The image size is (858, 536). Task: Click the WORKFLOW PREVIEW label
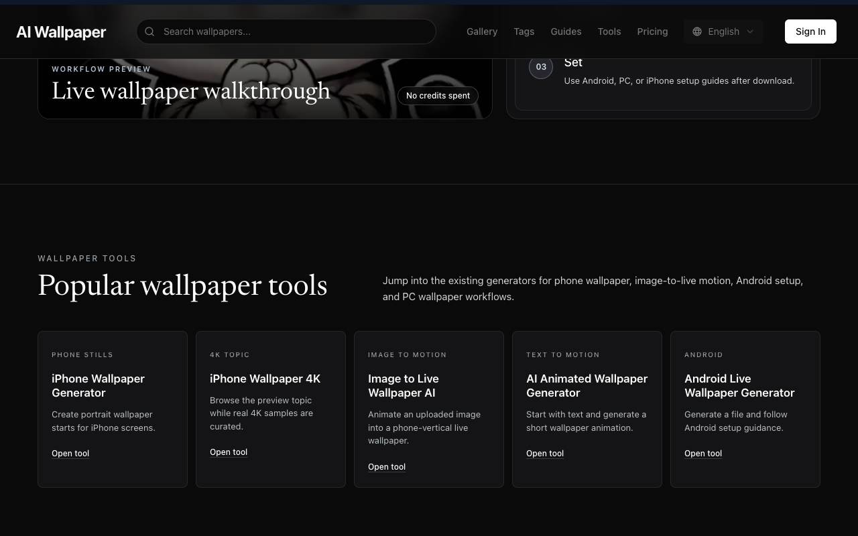[101, 69]
